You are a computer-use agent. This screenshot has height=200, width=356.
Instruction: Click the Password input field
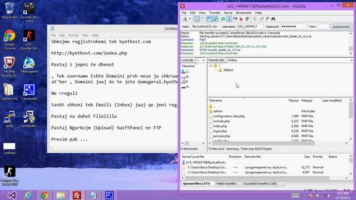point(294,27)
